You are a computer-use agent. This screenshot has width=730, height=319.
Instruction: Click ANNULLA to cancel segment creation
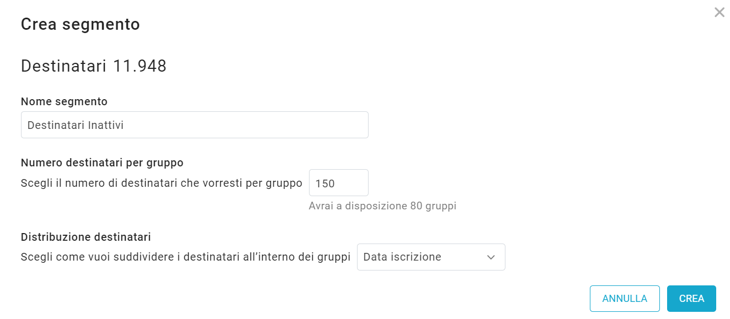tap(625, 298)
